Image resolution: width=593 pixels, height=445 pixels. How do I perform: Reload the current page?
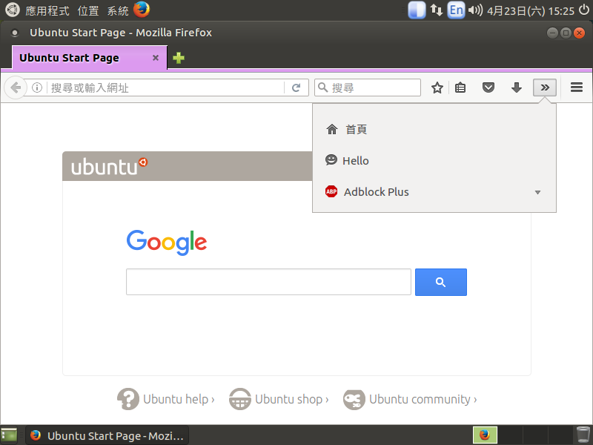point(296,88)
